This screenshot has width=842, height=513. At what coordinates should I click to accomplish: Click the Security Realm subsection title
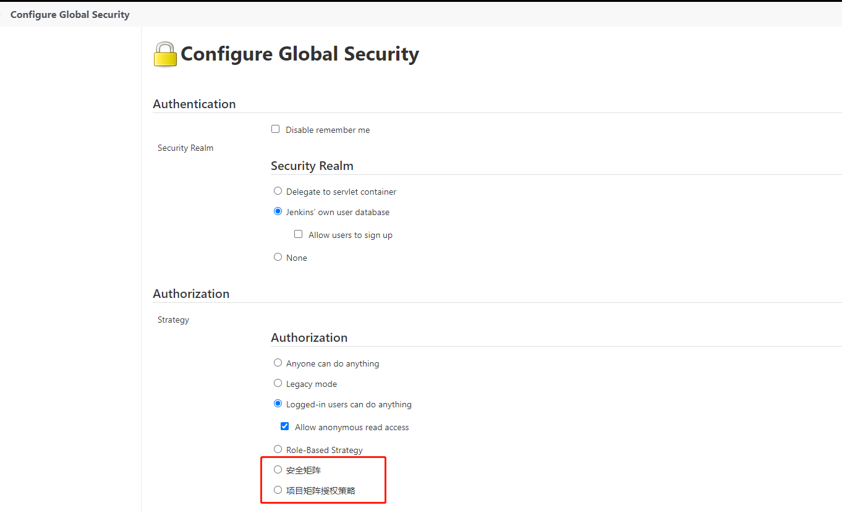point(312,166)
